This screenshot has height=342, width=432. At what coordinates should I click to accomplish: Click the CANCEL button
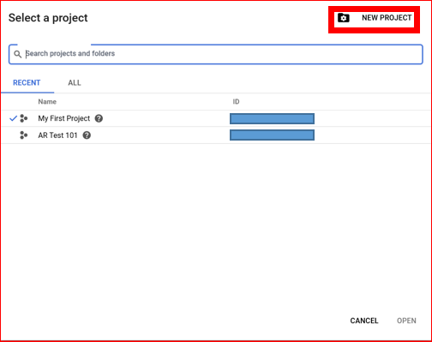(364, 321)
